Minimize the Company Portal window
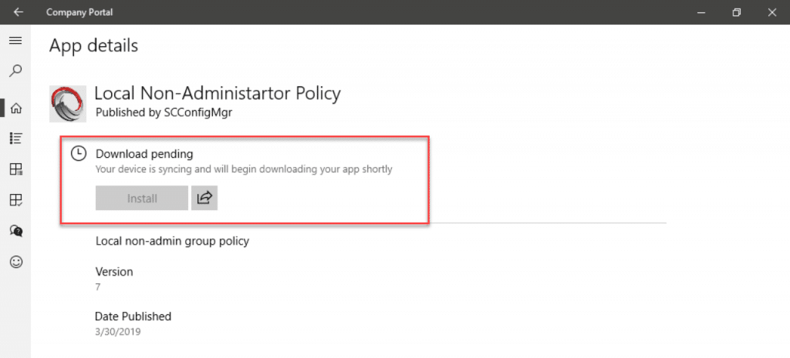This screenshot has height=358, width=790. 701,12
